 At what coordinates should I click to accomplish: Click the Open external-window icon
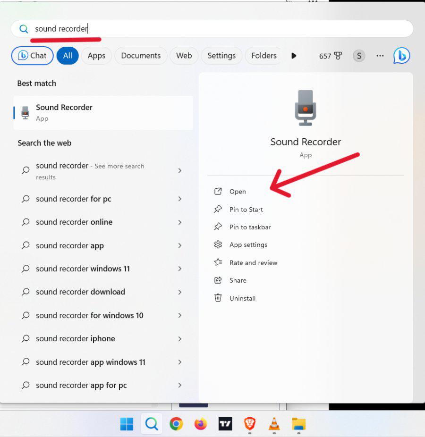click(x=218, y=192)
